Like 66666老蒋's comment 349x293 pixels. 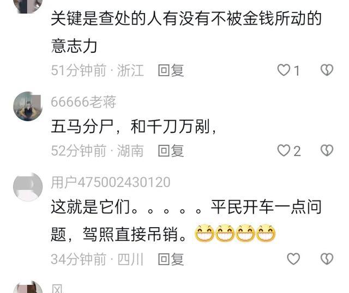click(284, 150)
